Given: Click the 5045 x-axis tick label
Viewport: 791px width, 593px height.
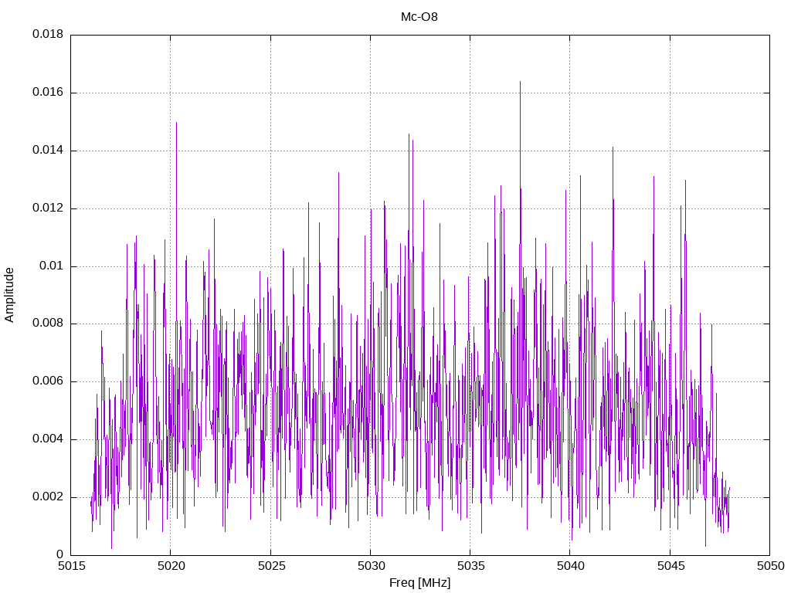Looking at the screenshot, I should coord(670,566).
